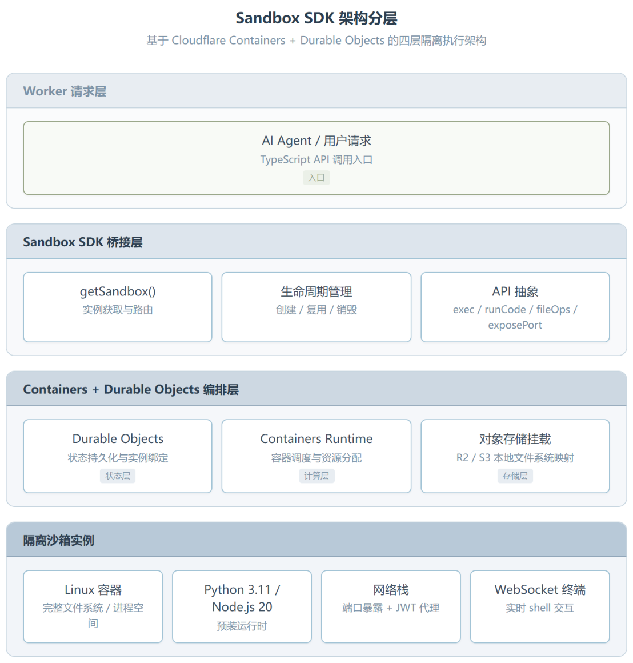Click 'R2 / S3 本地文件系统映射' text

(515, 458)
